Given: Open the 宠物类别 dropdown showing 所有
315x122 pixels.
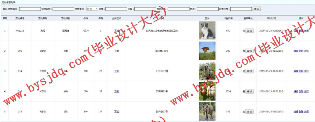Looking at the screenshot, I should (x=92, y=9).
